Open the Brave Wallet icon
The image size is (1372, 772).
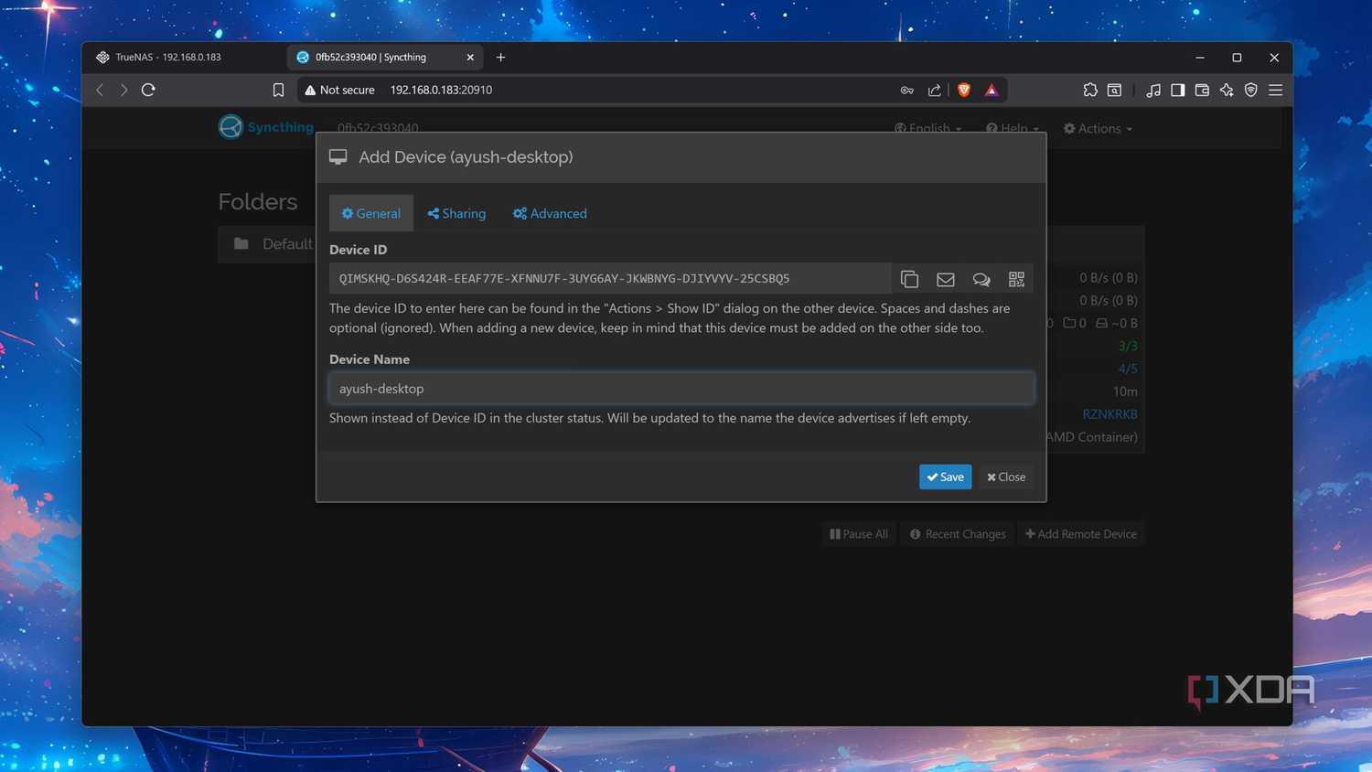1202,90
